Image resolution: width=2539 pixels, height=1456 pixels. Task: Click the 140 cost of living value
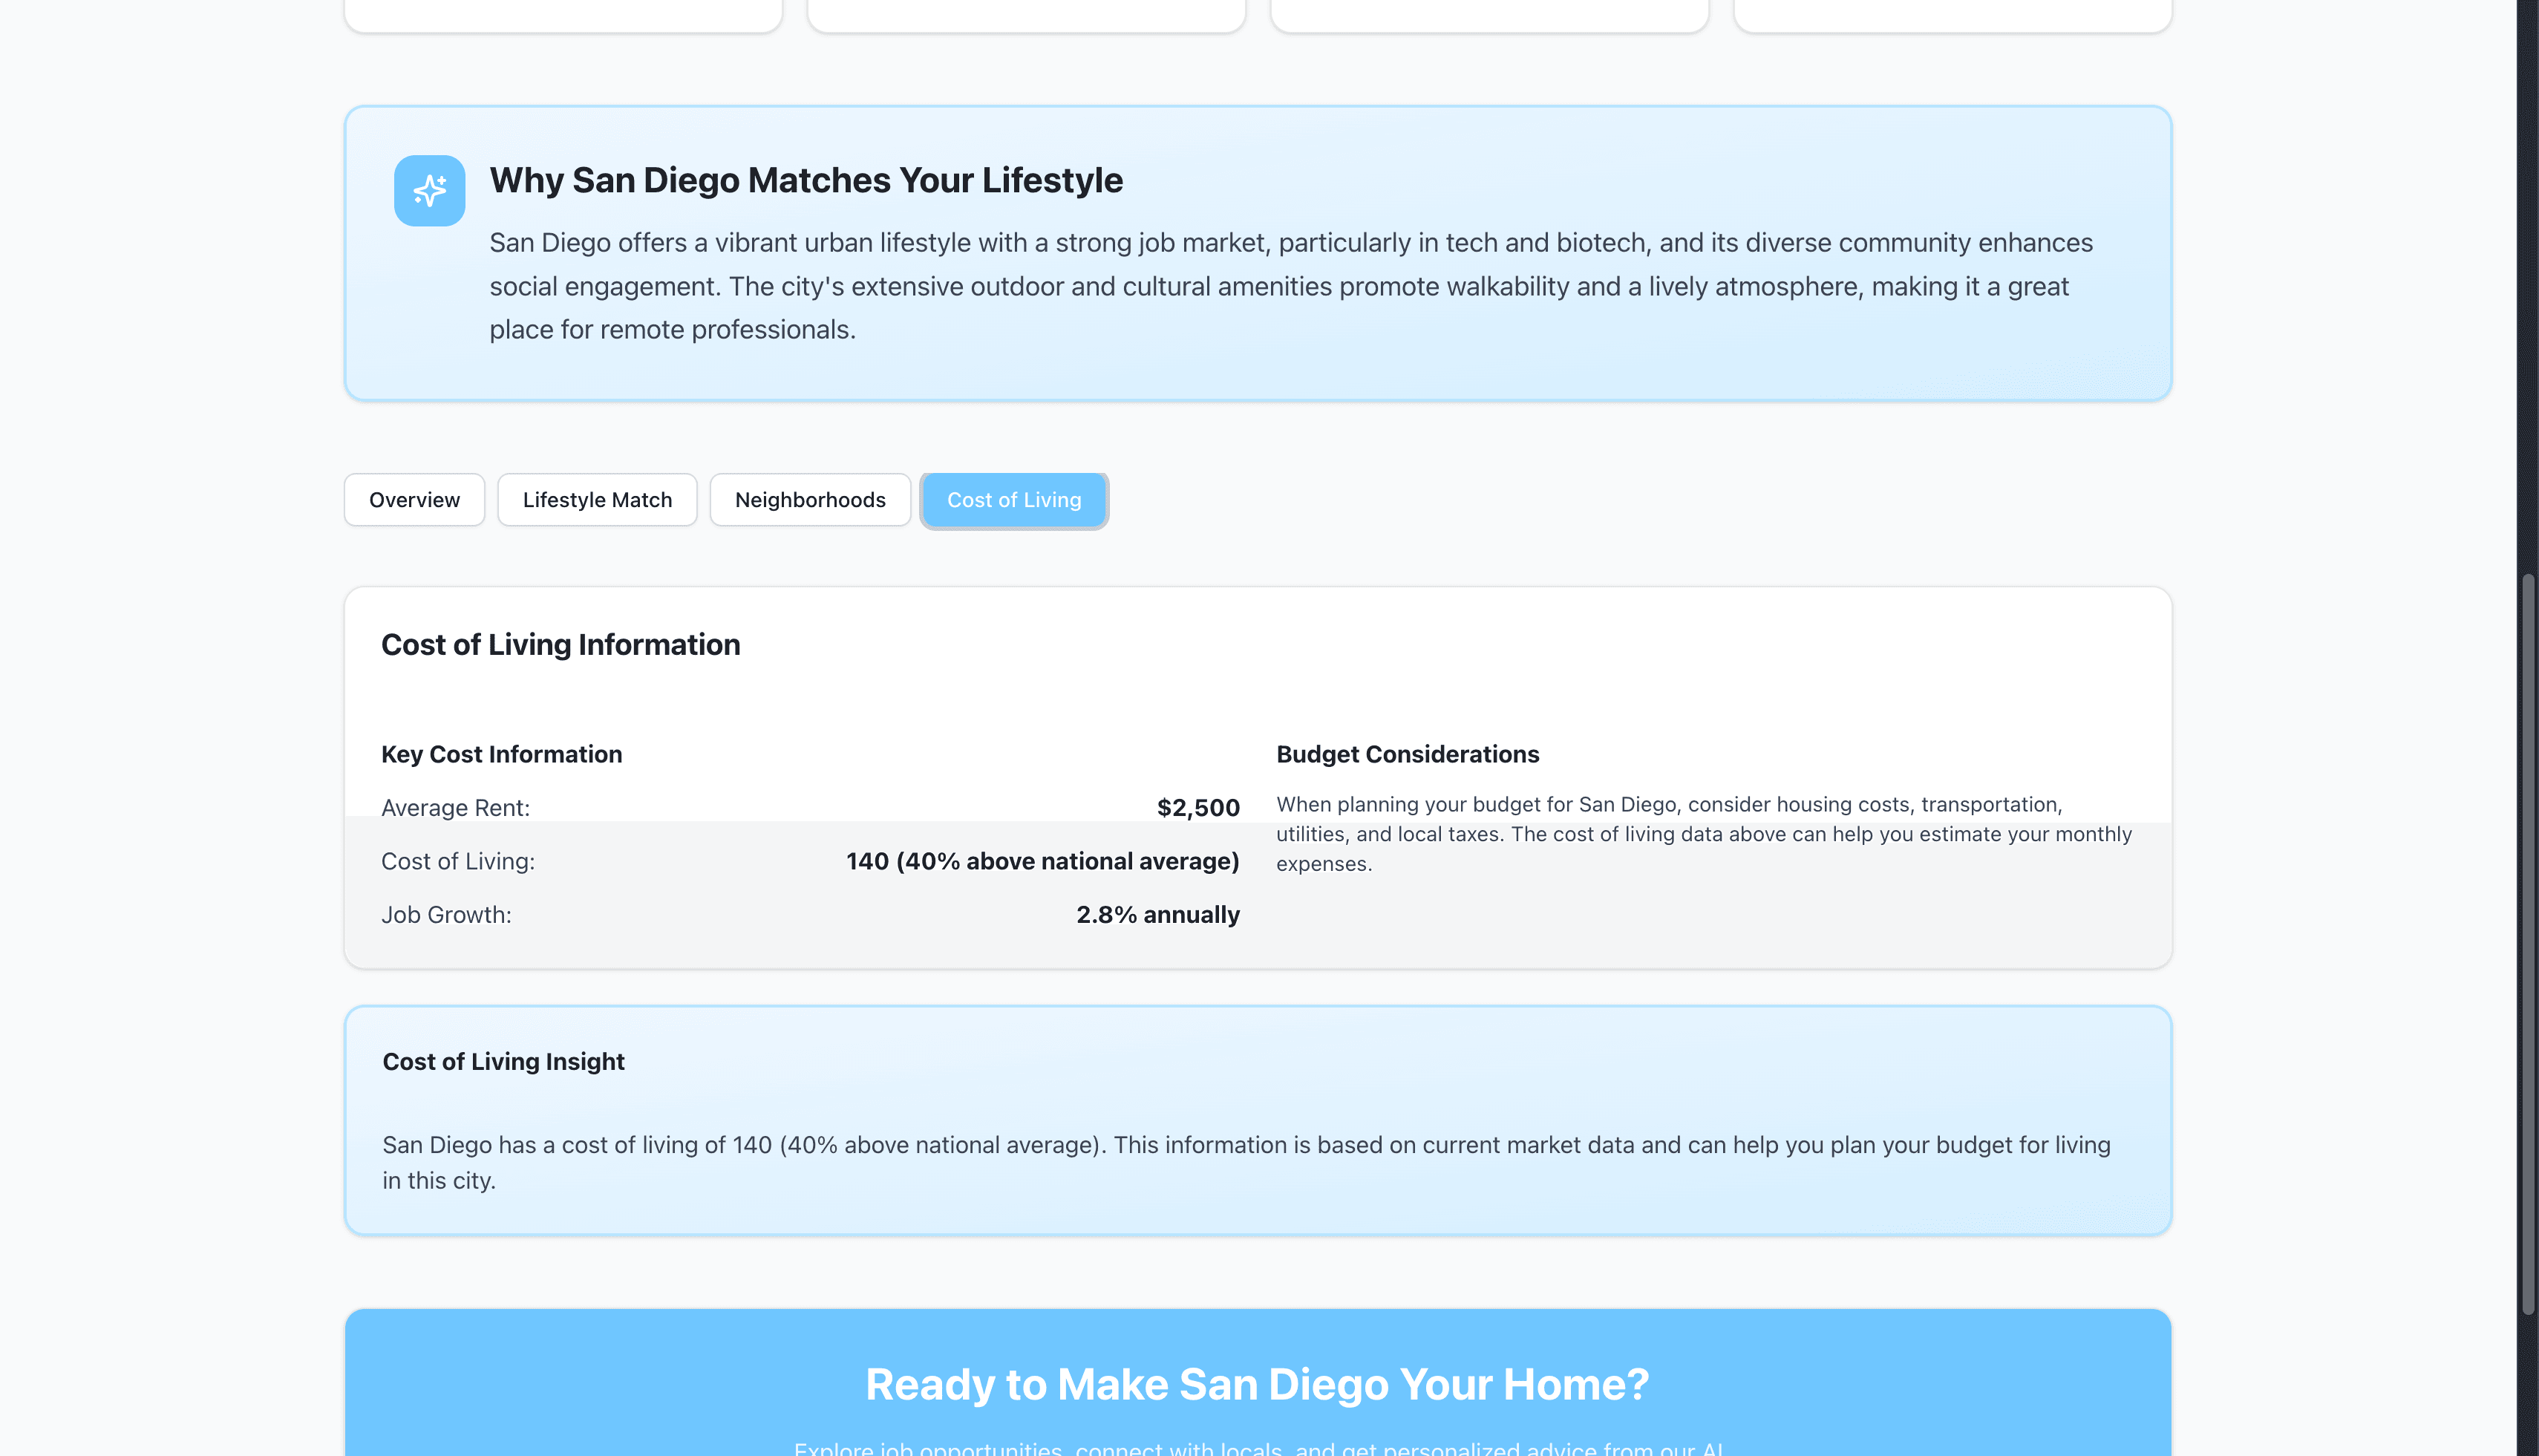1042,861
